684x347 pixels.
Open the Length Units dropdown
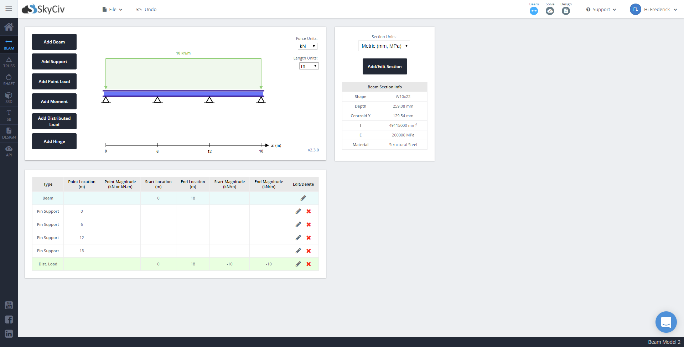(309, 66)
